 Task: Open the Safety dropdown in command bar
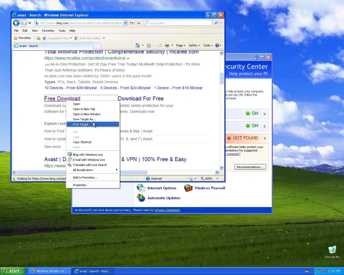[x=194, y=46]
